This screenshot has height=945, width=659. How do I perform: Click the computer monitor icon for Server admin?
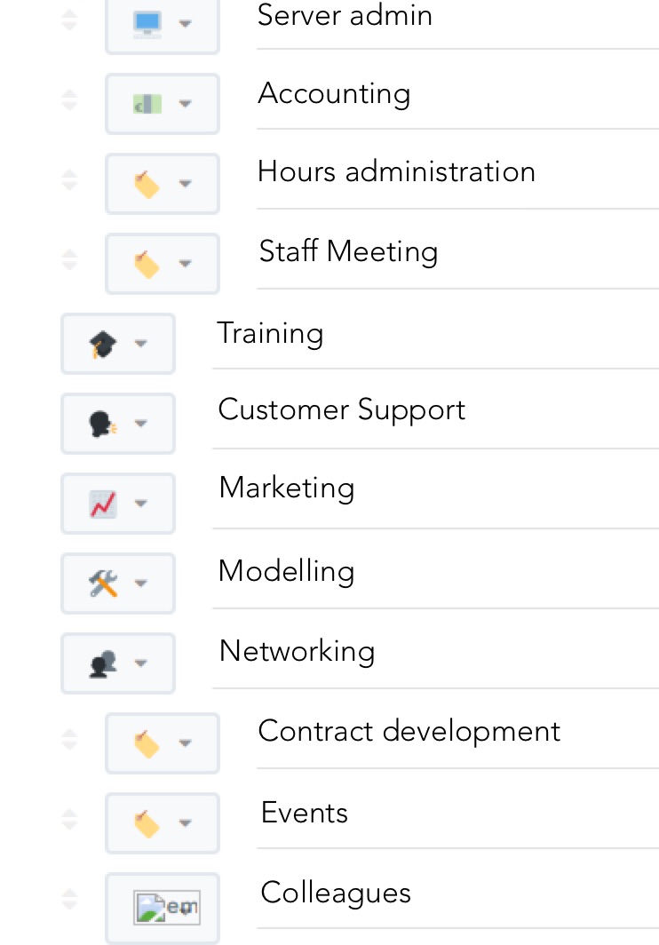[147, 23]
